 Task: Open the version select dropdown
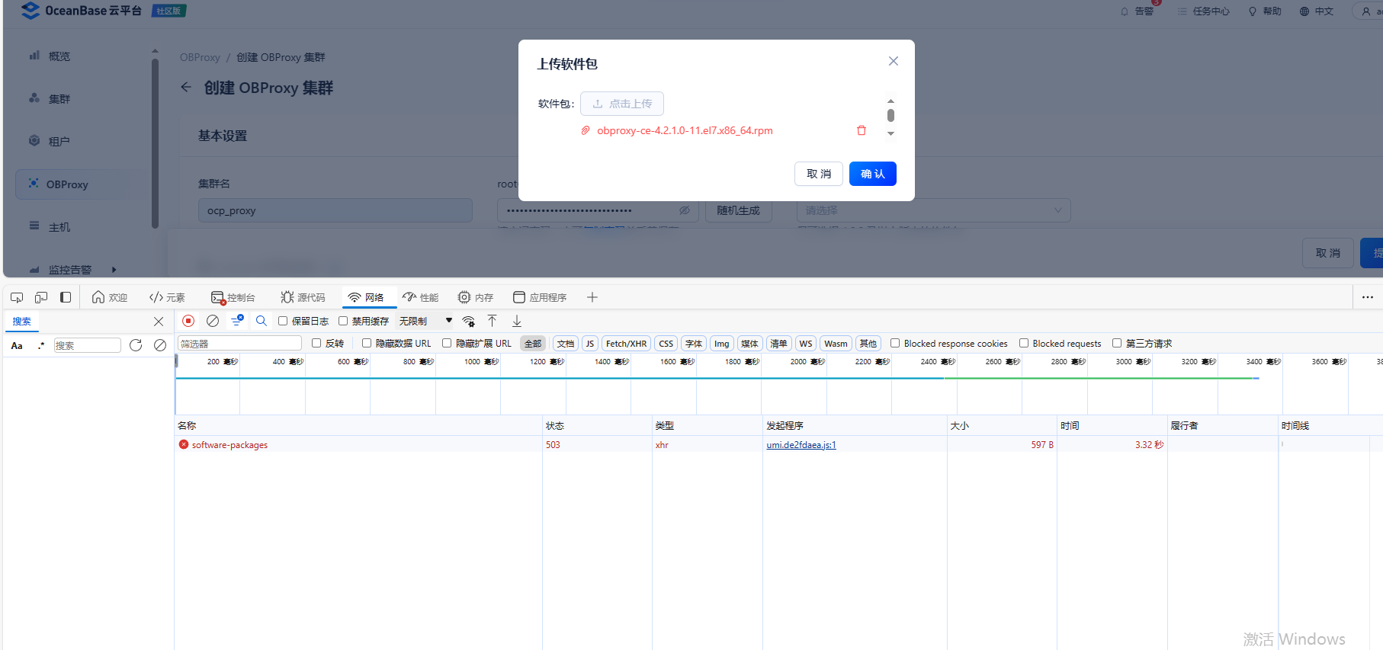point(934,210)
